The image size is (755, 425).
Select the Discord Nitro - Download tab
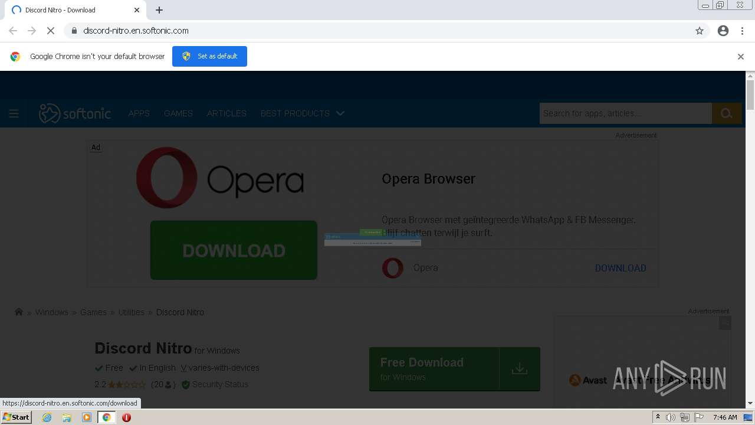point(77,10)
